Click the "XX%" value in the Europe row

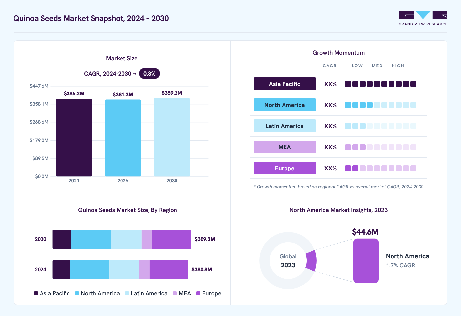(x=330, y=168)
